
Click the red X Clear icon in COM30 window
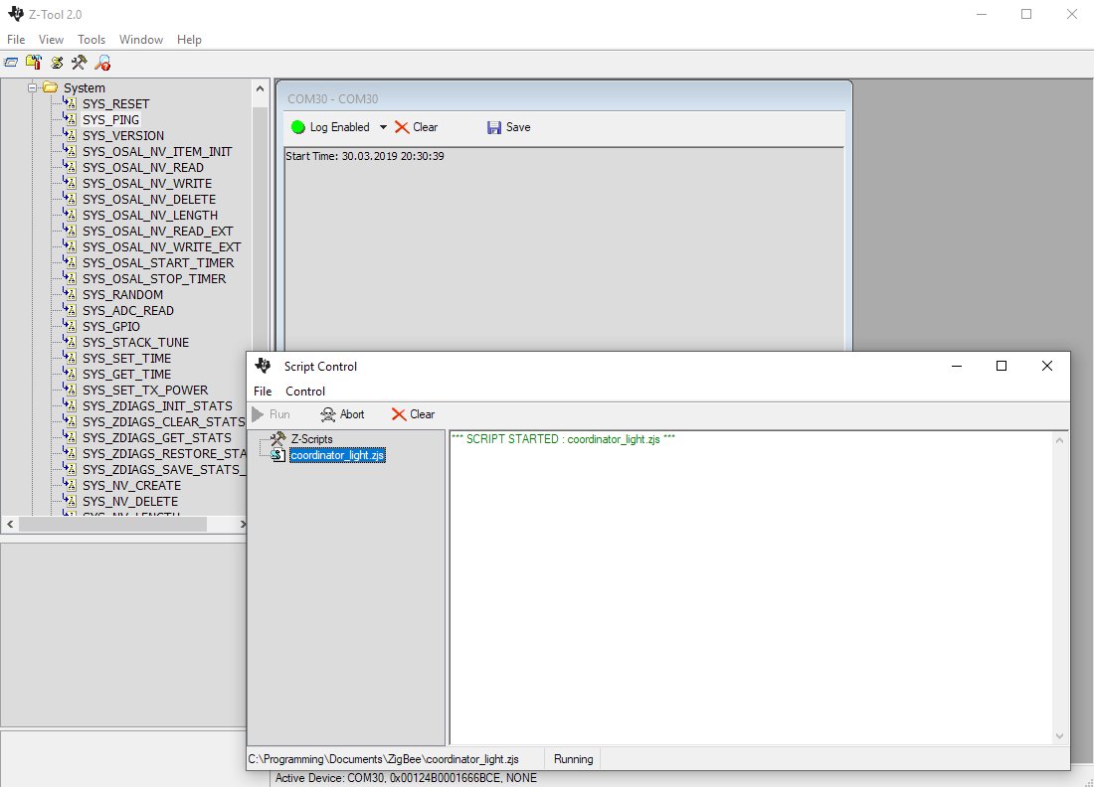tap(402, 127)
